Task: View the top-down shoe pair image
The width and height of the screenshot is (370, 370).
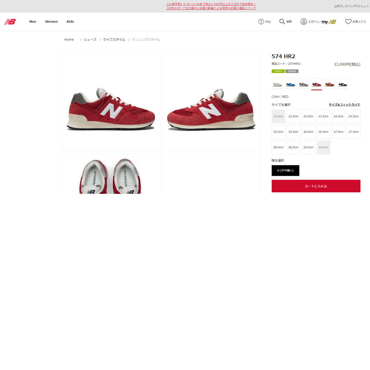Action: click(x=111, y=174)
